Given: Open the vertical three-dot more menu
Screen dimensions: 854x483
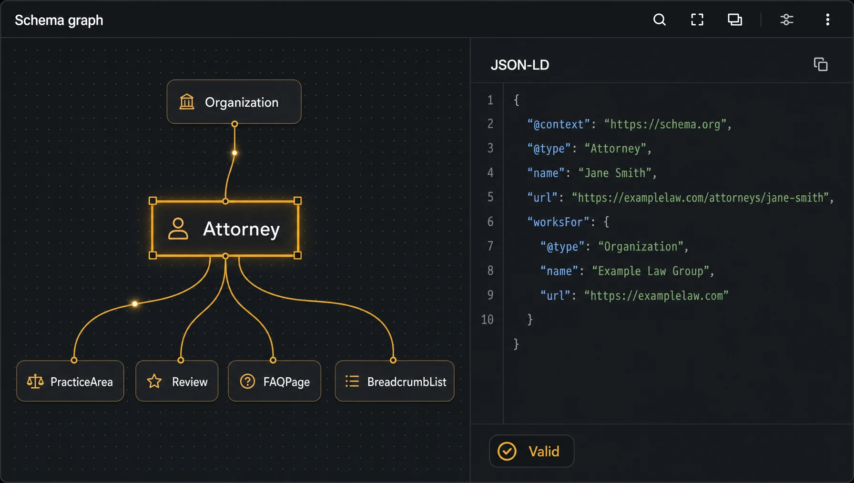Looking at the screenshot, I should click(828, 20).
